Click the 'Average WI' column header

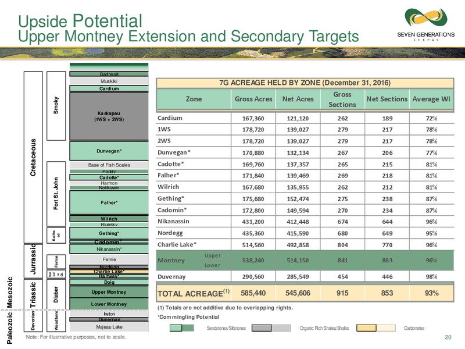[431, 99]
